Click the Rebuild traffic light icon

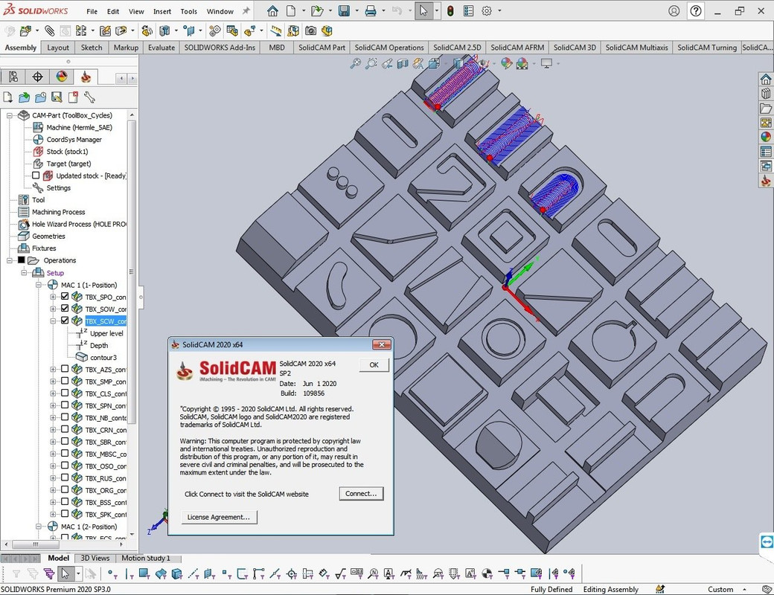pos(450,11)
